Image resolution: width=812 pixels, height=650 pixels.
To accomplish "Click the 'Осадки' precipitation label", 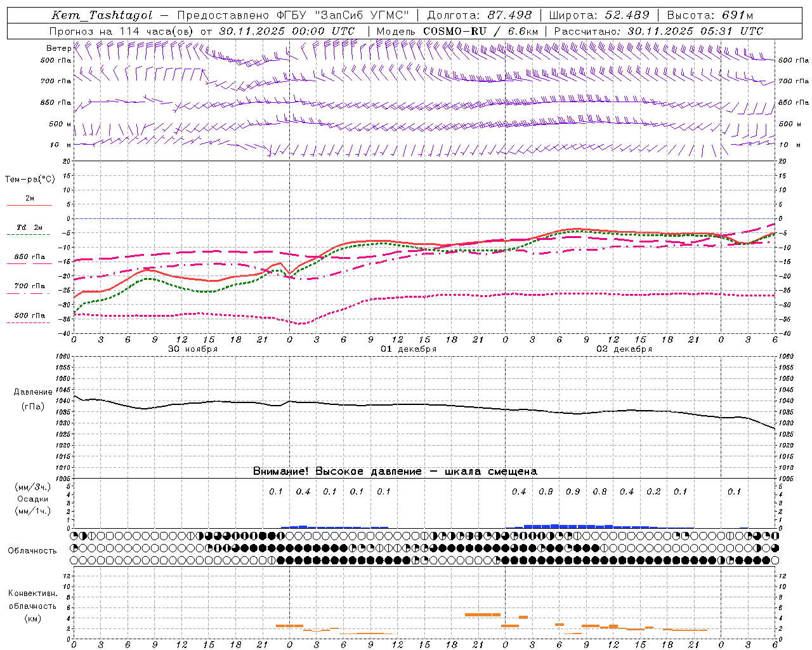I will (x=33, y=499).
